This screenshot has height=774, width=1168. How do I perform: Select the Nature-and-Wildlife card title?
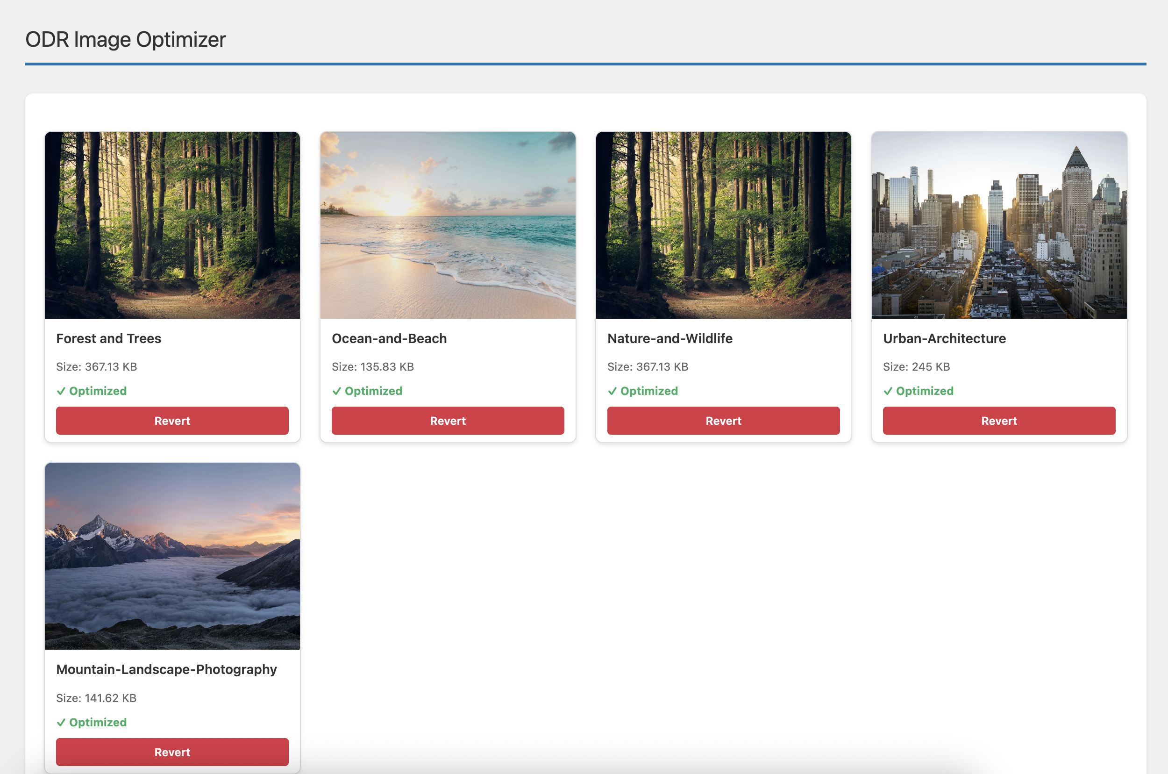(x=669, y=338)
